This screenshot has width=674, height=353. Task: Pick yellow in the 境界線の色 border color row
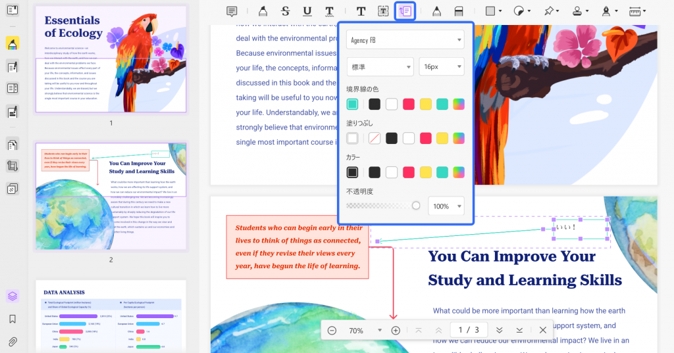point(426,104)
